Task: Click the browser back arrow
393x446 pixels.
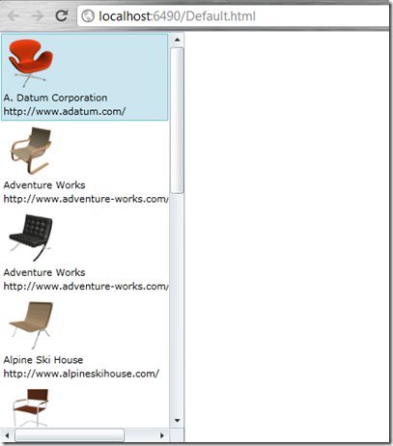Action: pos(14,15)
